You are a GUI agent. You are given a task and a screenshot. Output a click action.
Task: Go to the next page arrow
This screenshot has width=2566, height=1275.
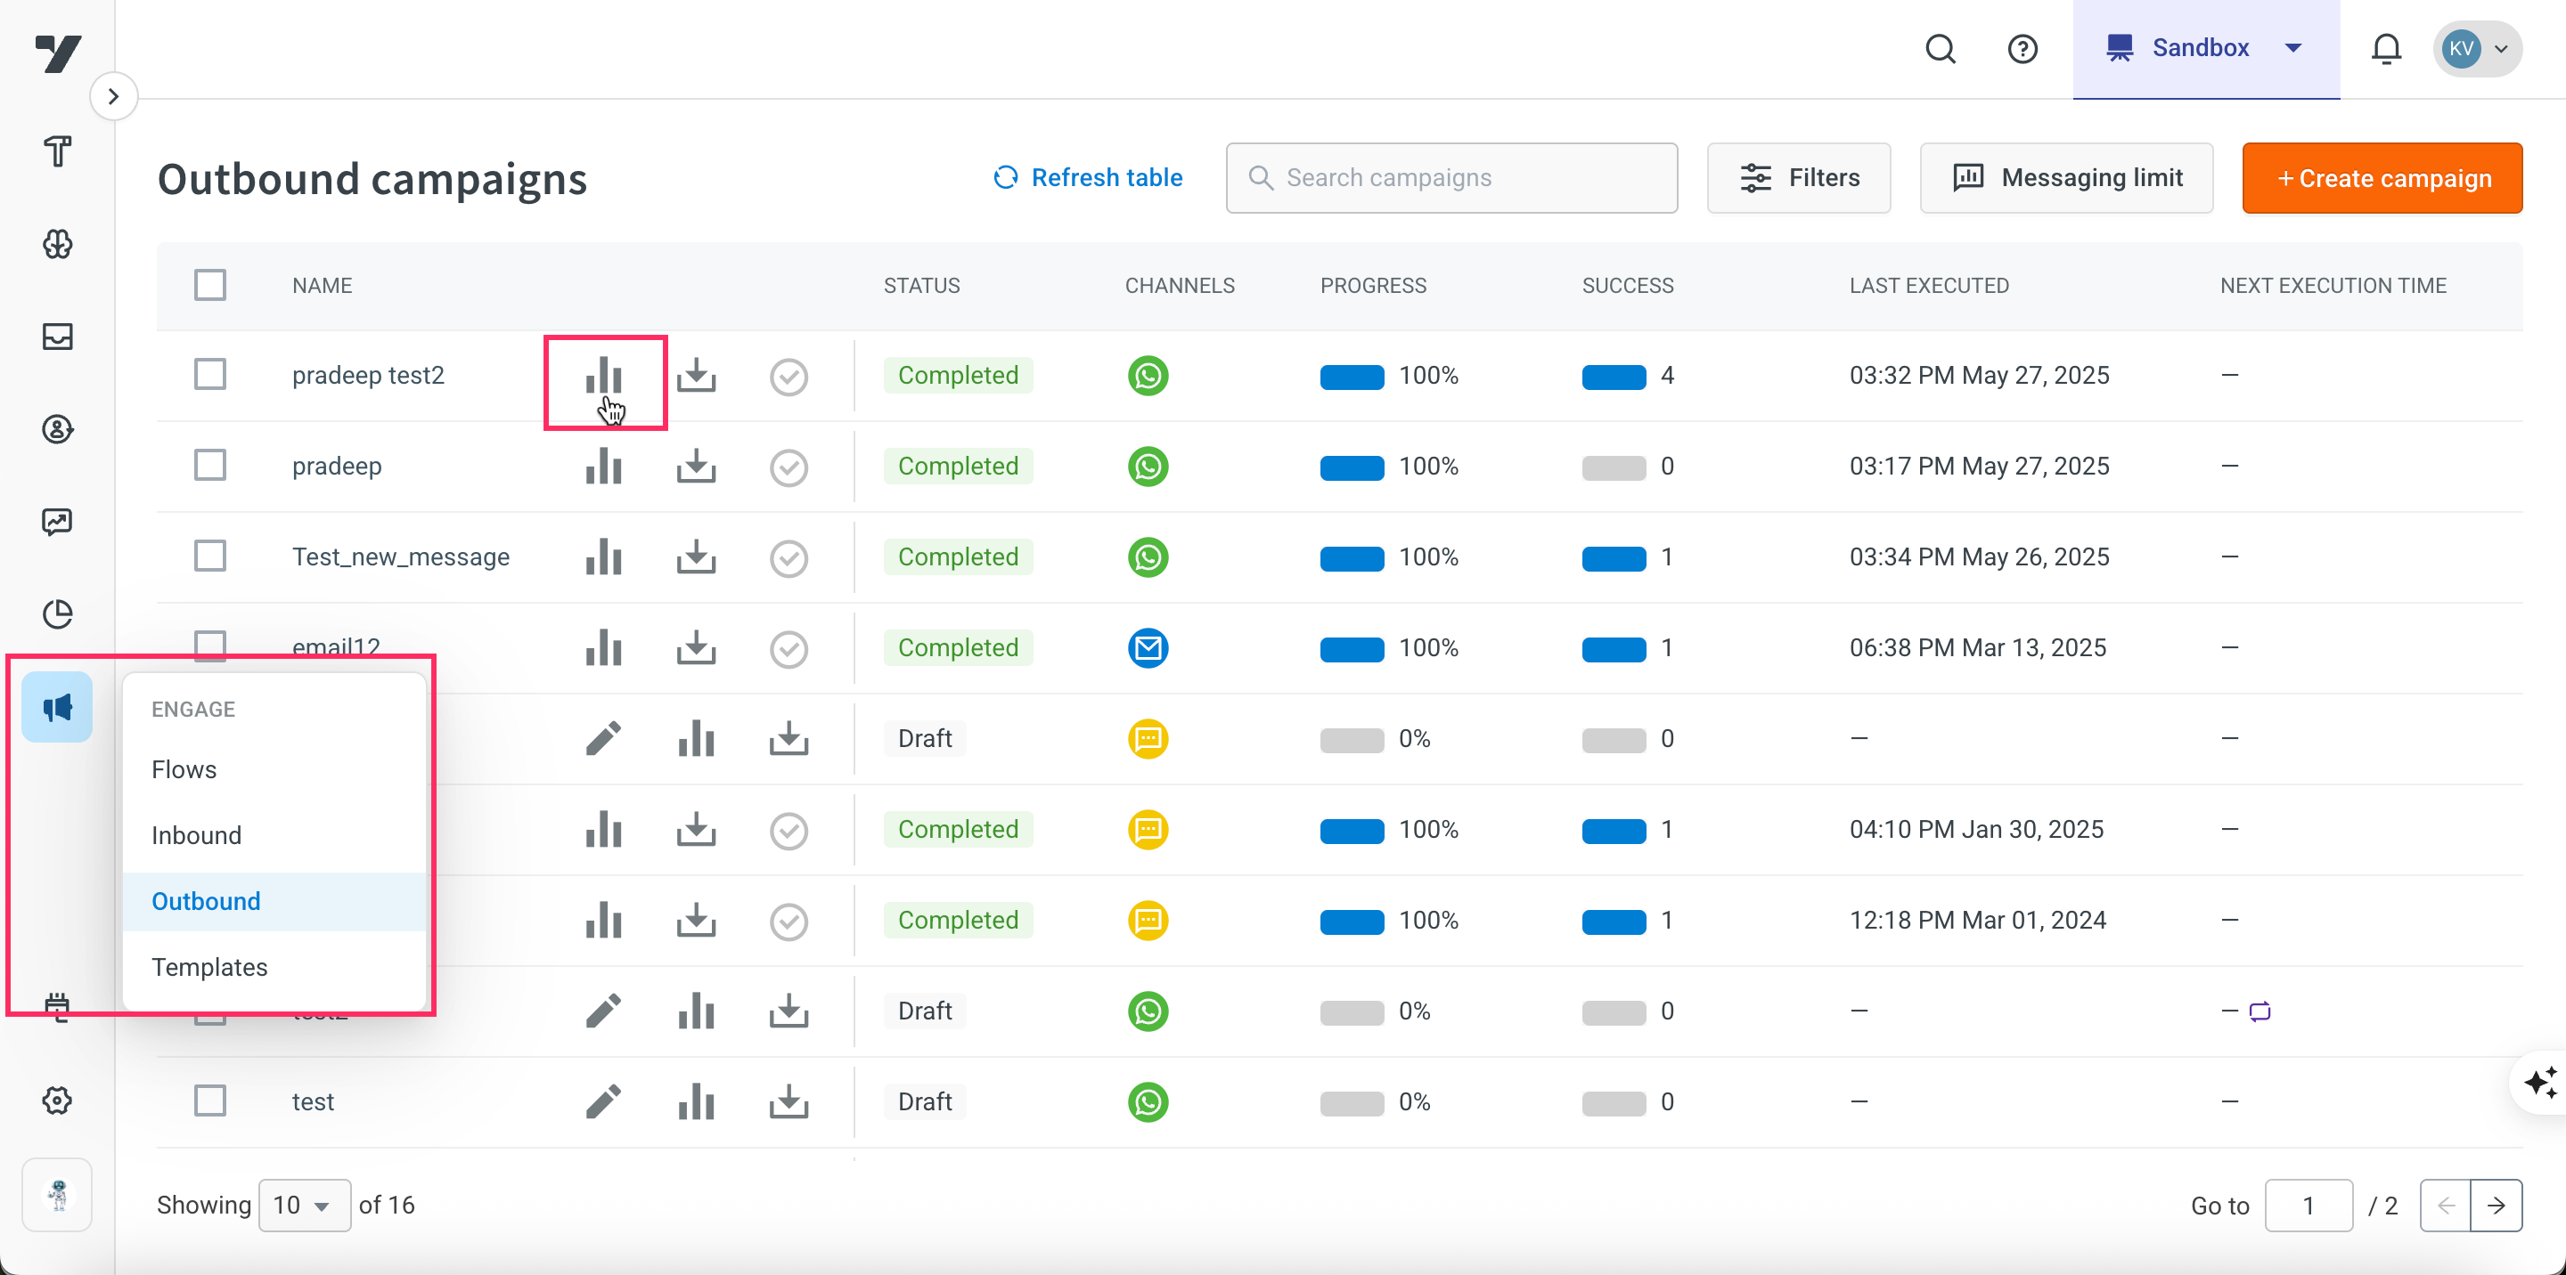click(x=2497, y=1206)
